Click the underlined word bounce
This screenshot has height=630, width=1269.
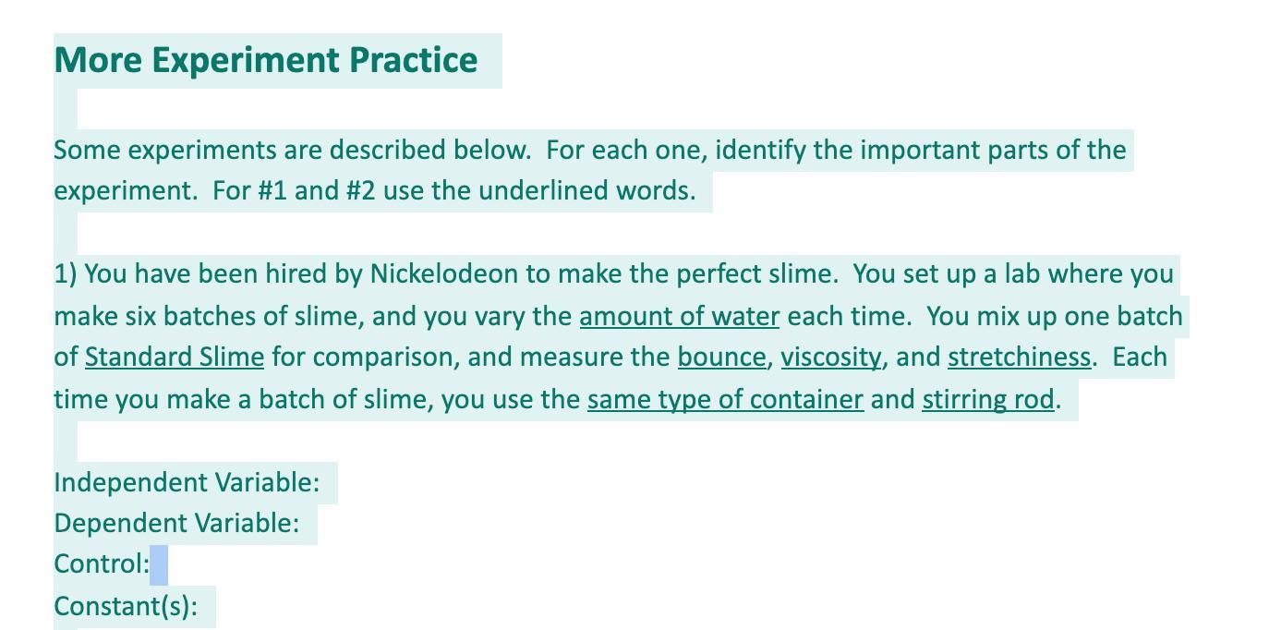tap(722, 357)
